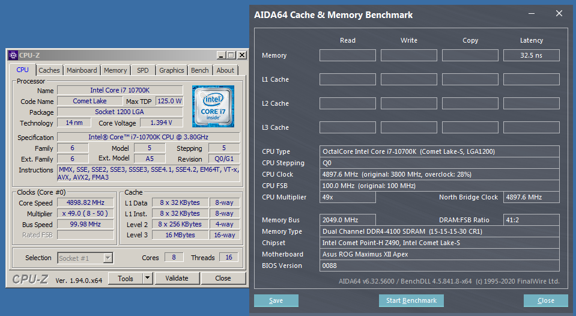This screenshot has width=576, height=316.
Task: Click the Comet Lake code name value
Action: (x=89, y=101)
